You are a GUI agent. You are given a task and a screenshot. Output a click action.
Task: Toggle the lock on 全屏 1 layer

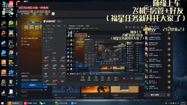click(46, 38)
